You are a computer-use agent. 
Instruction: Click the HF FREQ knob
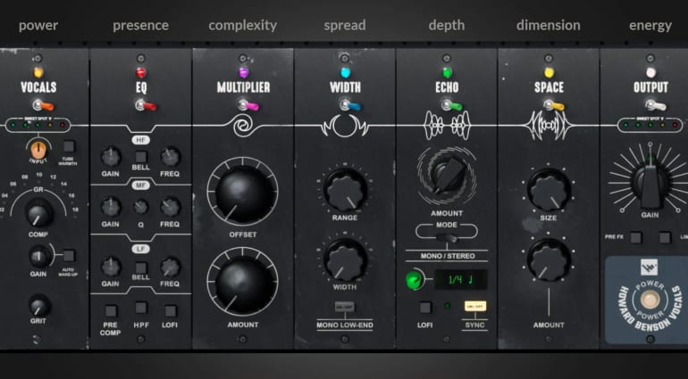coord(170,156)
